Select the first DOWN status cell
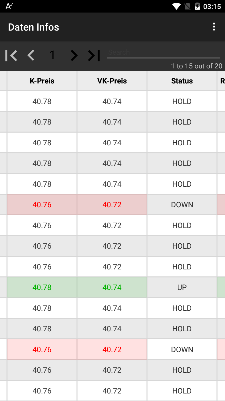 [x=182, y=205]
